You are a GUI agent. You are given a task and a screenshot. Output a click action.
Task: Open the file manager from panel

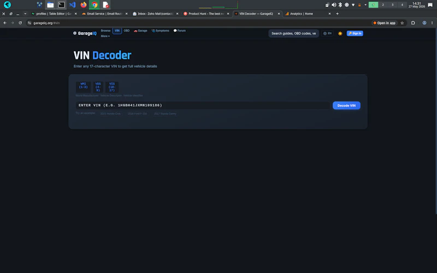(x=50, y=5)
